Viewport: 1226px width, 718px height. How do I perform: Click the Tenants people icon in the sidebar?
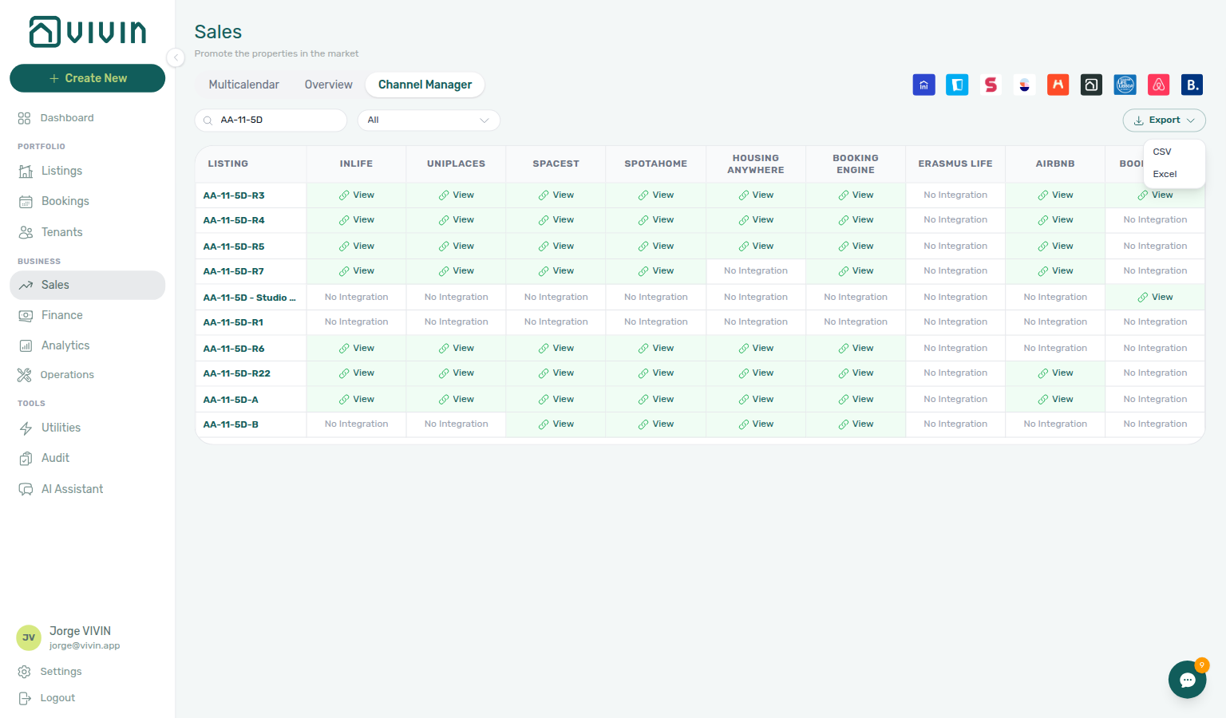tap(26, 232)
